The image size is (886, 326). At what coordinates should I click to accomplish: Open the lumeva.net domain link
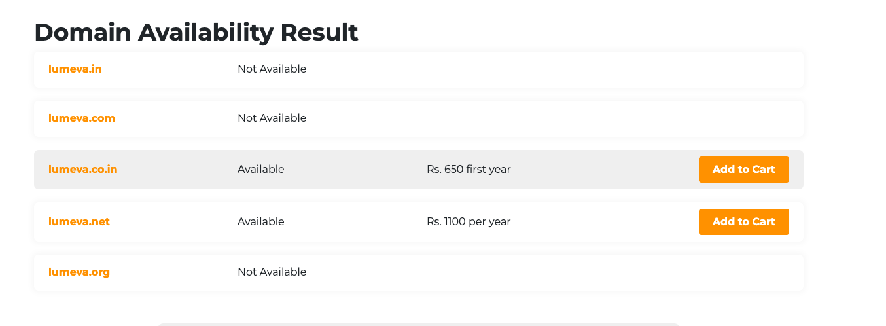[x=79, y=221]
